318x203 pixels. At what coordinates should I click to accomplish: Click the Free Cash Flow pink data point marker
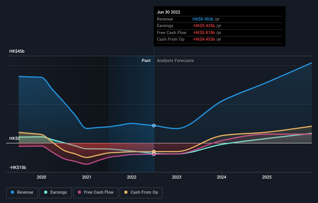pyautogui.click(x=154, y=154)
